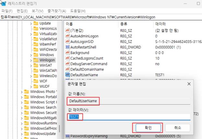Image resolution: width=202 pixels, height=139 pixels.
Task: Select the Windows Script folder icon
Action: tap(27, 102)
